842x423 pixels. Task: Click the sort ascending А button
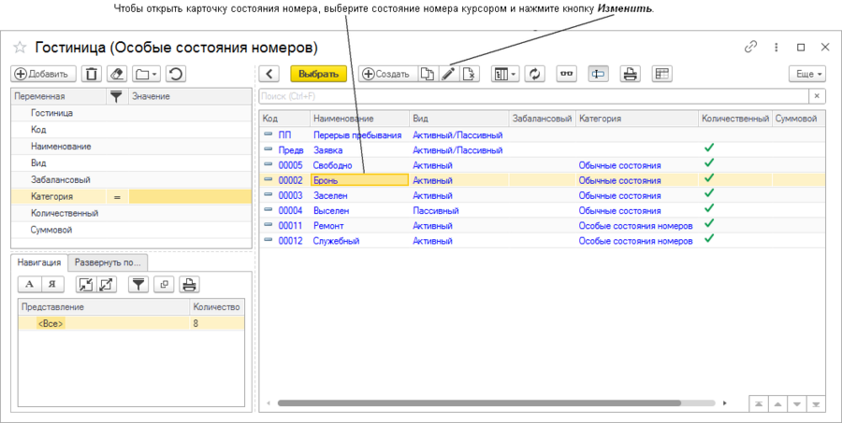tap(30, 284)
